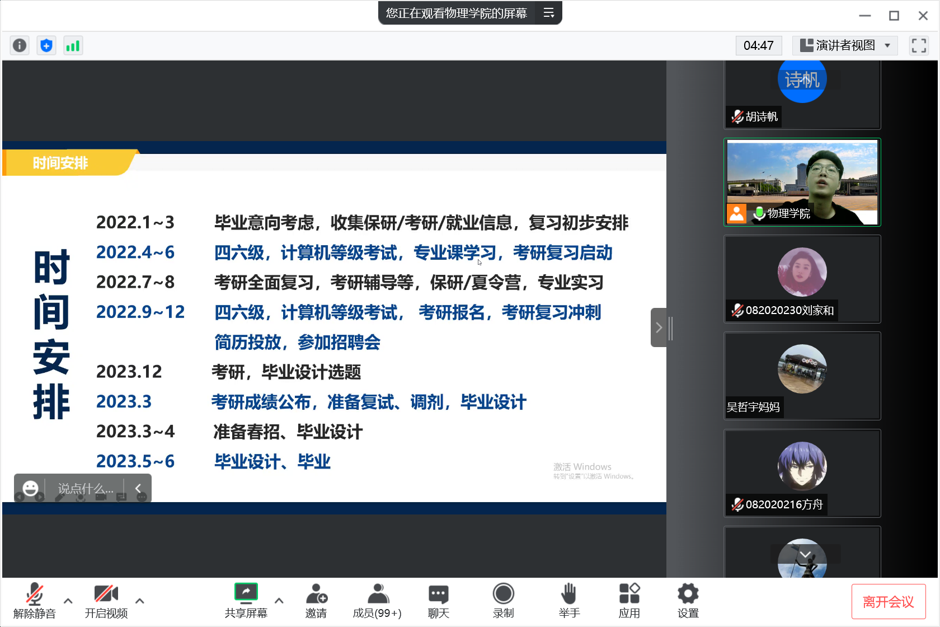
Task: Unmute the microphone
Action: coord(34,601)
